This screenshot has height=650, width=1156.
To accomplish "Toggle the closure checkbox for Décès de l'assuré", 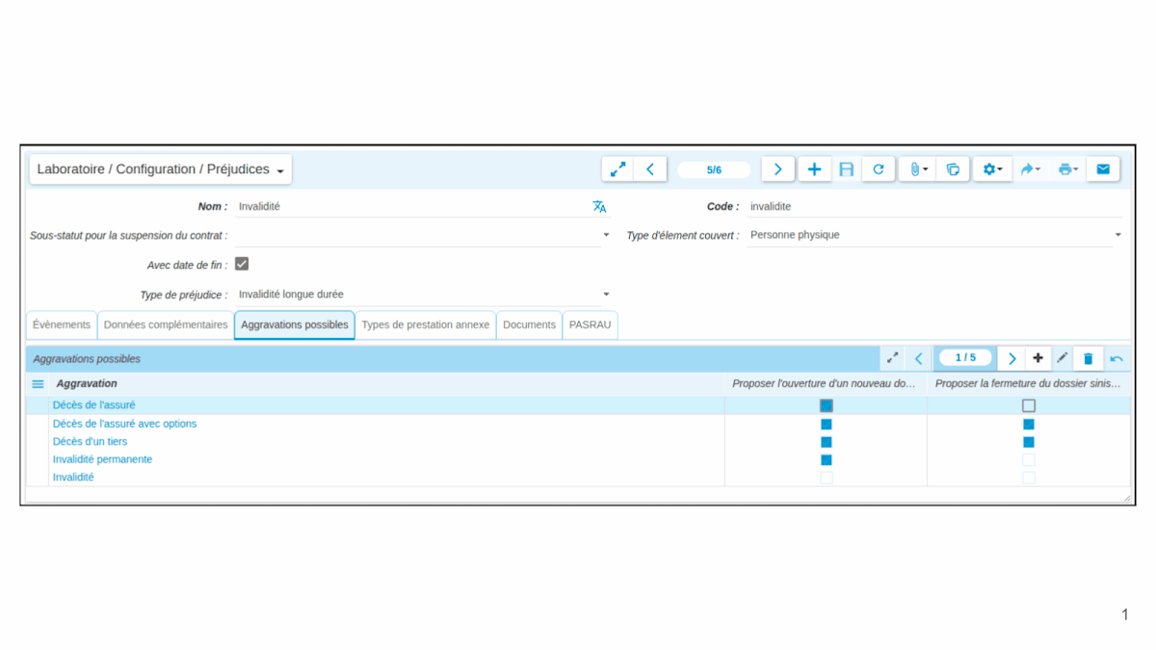I will (1029, 405).
